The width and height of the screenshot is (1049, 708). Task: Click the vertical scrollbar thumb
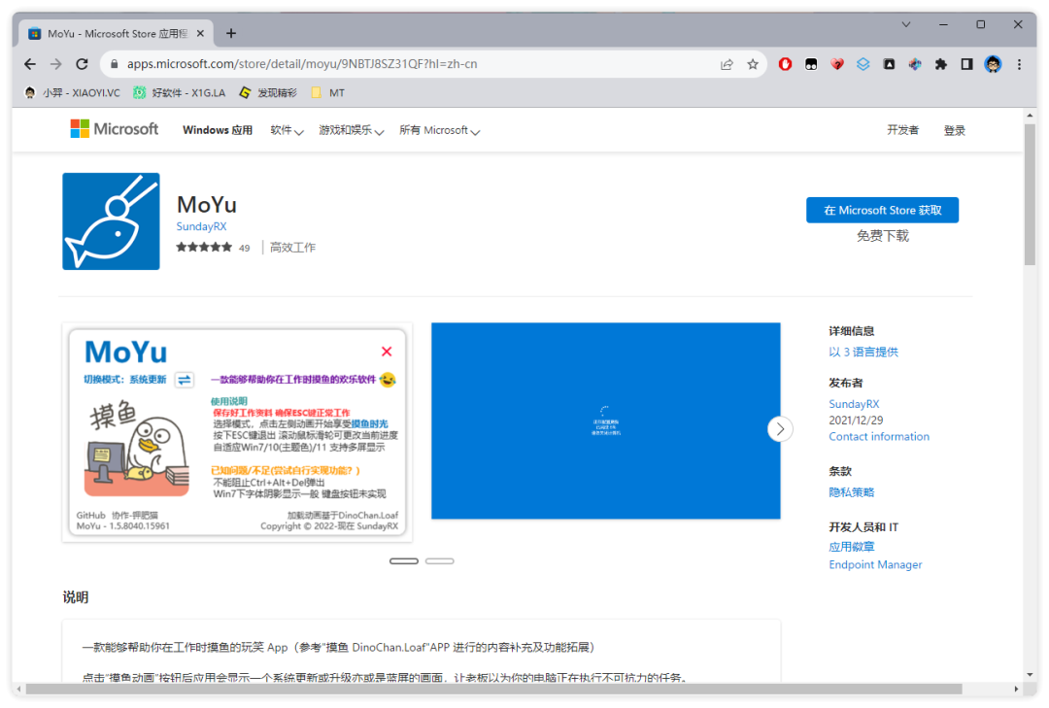pyautogui.click(x=1030, y=194)
